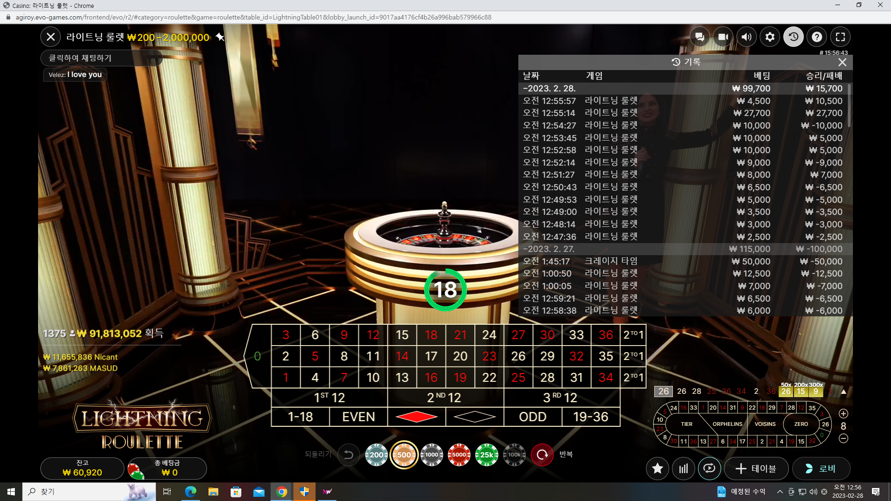This screenshot has width=891, height=501.
Task: Select the 5000 chip
Action: point(459,455)
